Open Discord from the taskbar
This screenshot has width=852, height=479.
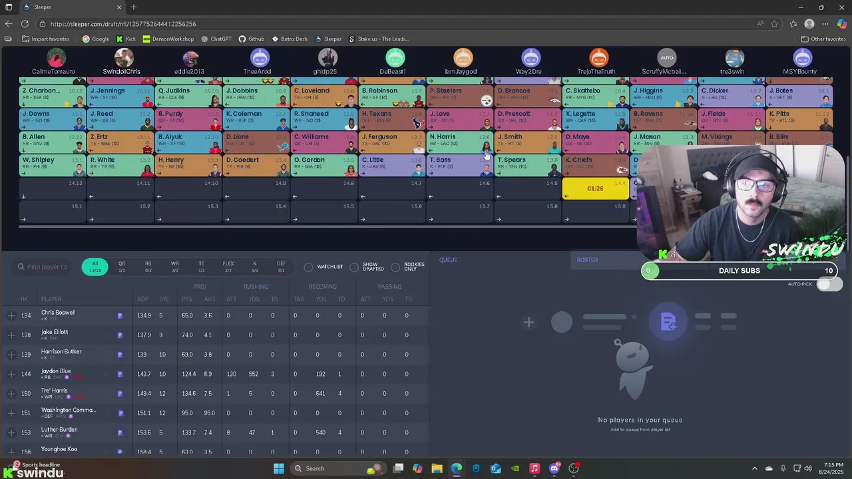[554, 468]
